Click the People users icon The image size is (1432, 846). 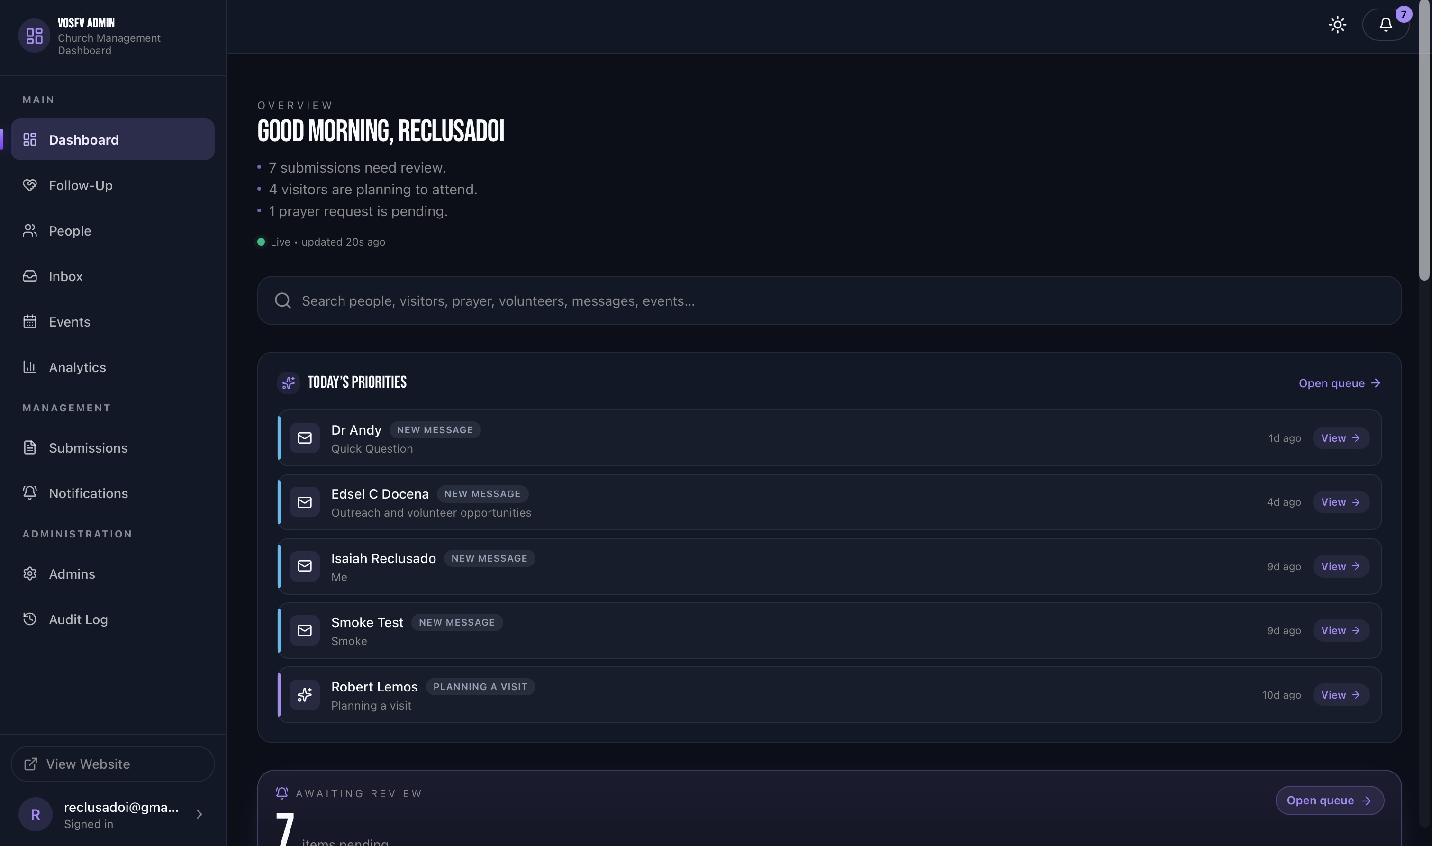30,230
